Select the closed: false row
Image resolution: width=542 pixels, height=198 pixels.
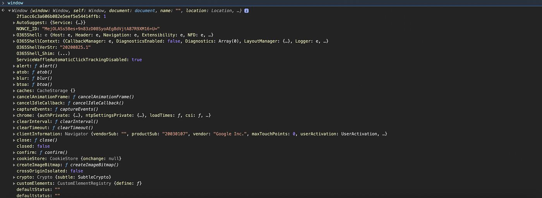click(x=33, y=146)
